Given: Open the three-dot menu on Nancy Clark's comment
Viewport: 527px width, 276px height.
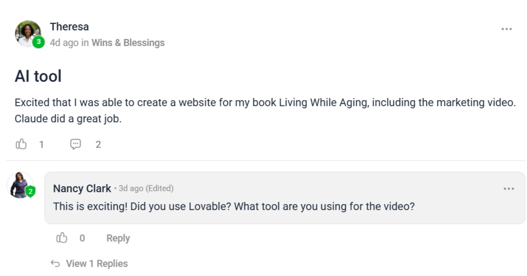Looking at the screenshot, I should pyautogui.click(x=509, y=189).
